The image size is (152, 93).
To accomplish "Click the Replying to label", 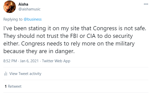I will point(13,19).
